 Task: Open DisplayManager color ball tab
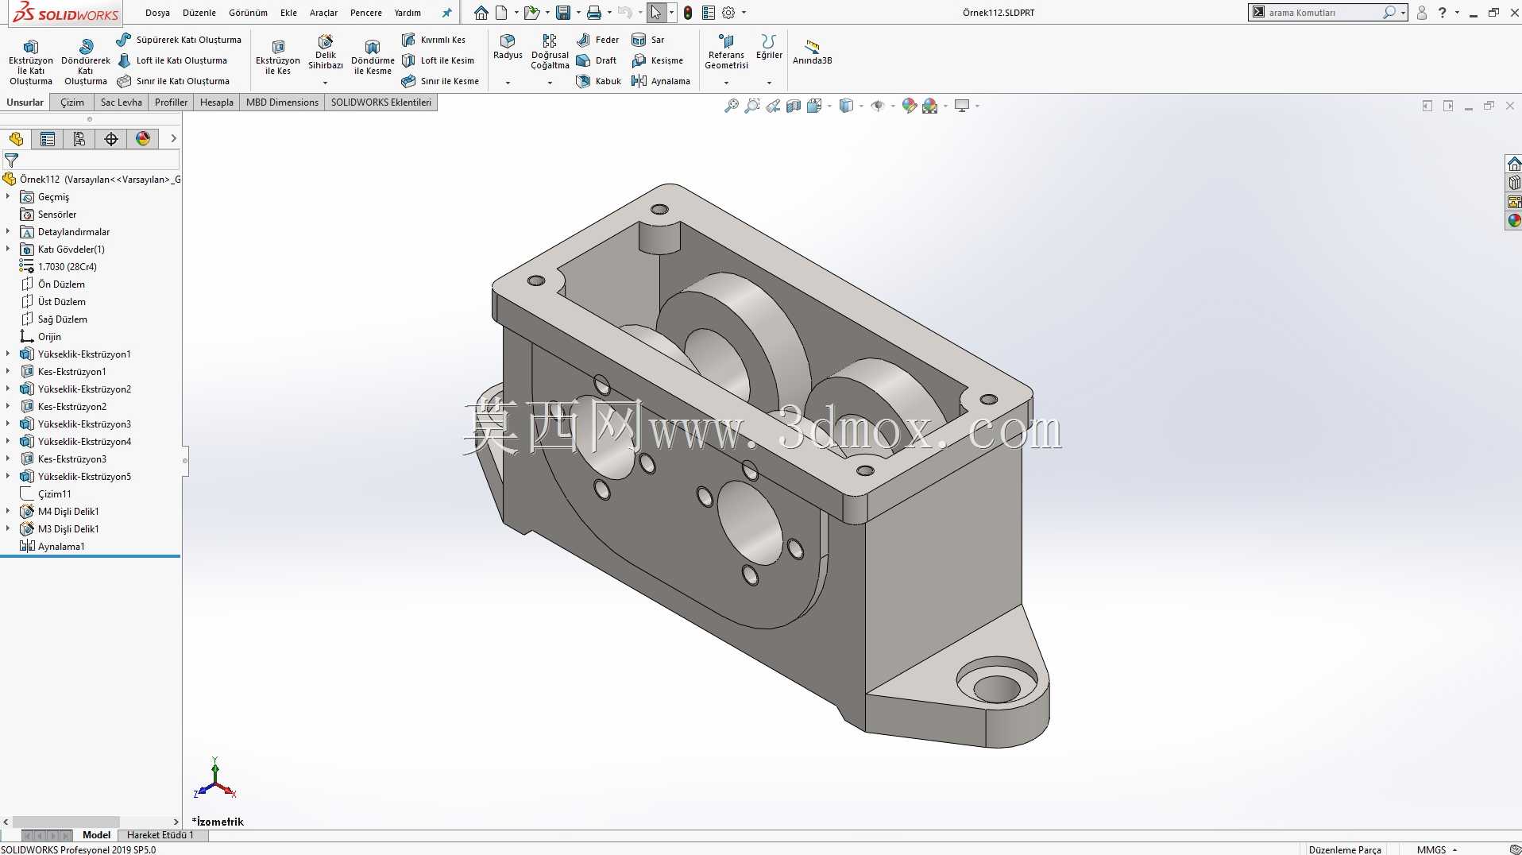pyautogui.click(x=143, y=139)
